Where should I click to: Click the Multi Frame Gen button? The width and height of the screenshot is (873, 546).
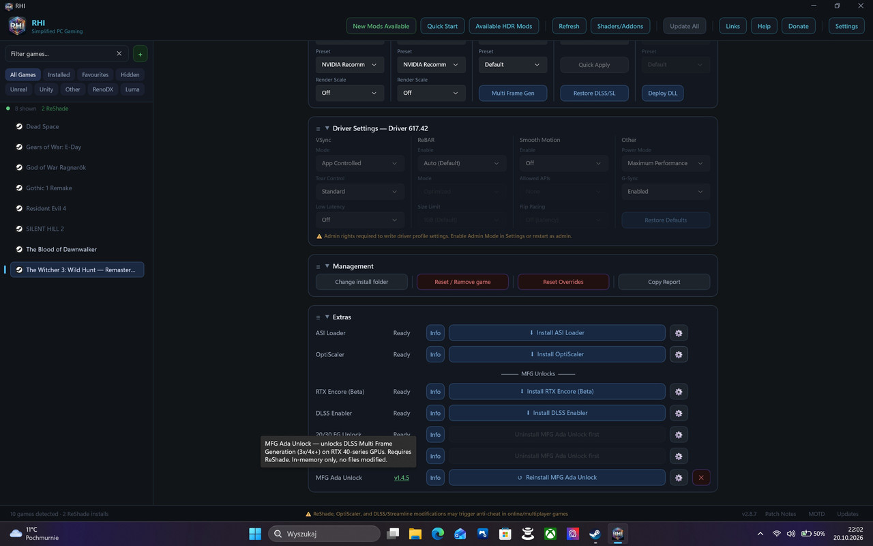(513, 93)
